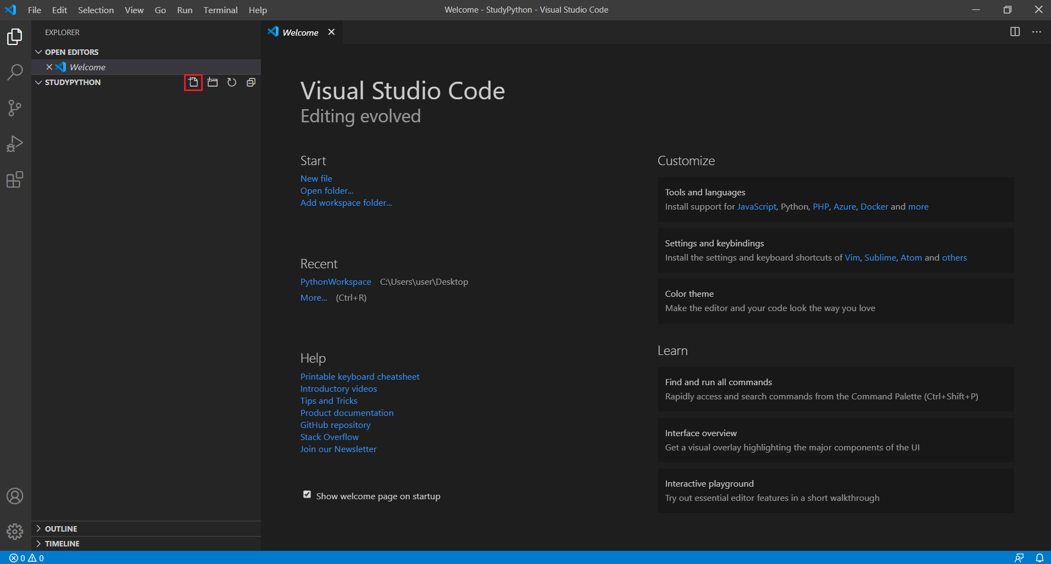1051x564 pixels.
Task: Open the Extensions view icon
Action: [x=15, y=179]
